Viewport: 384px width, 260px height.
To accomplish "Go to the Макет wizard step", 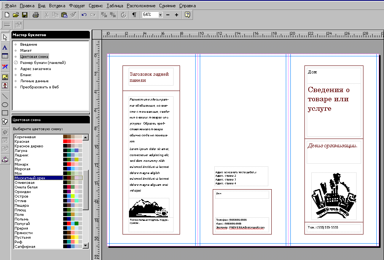I will [x=26, y=50].
